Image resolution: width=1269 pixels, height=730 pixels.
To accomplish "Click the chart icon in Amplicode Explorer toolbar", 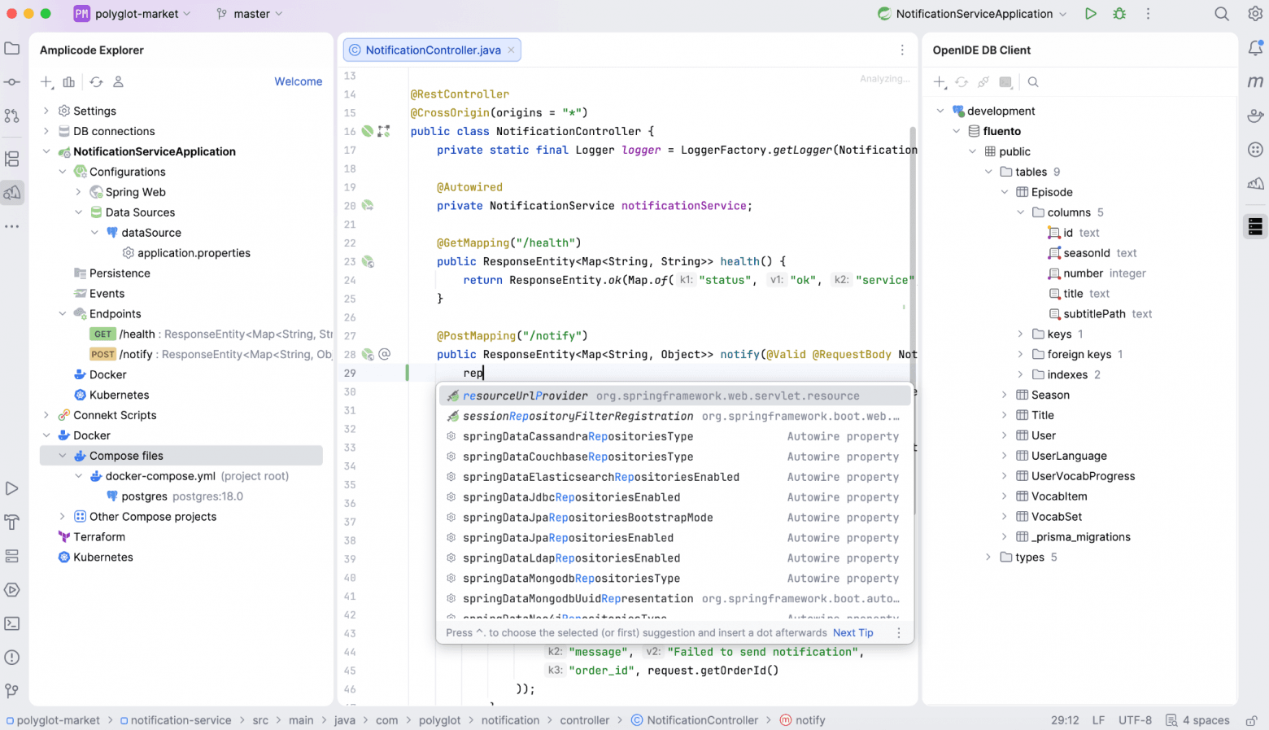I will click(69, 82).
